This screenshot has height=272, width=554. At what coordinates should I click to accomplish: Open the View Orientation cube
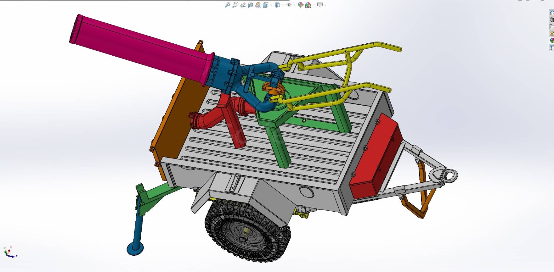[266, 5]
